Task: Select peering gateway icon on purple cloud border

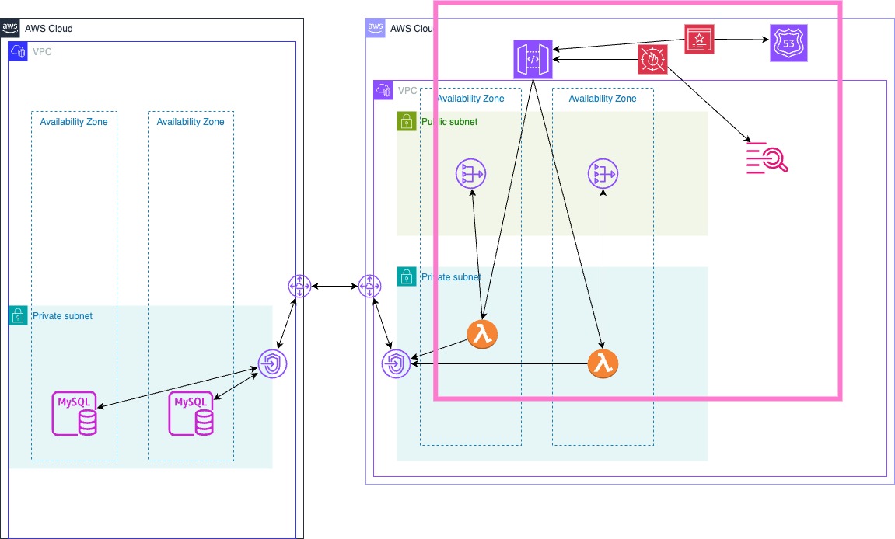Action: click(x=370, y=286)
